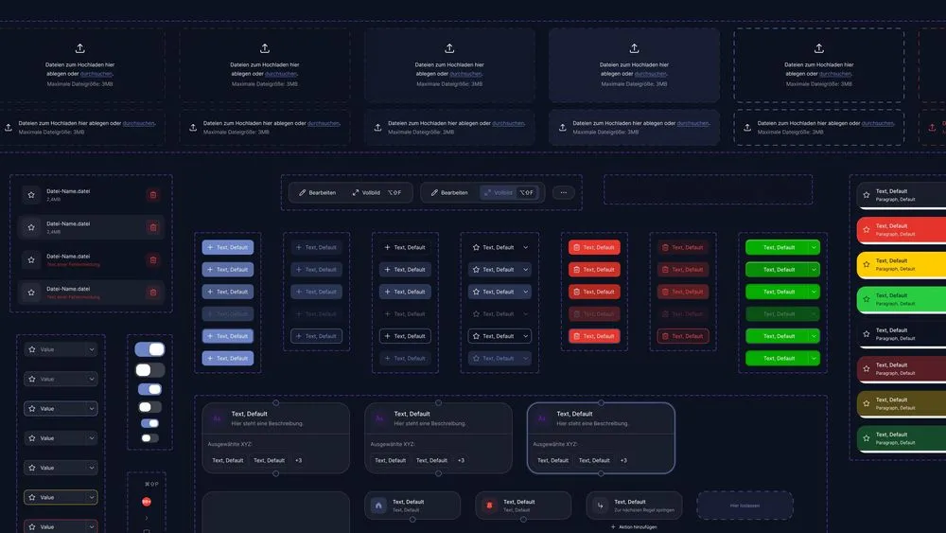The height and width of the screenshot is (533, 946).
Task: Click the upload icon in the large upload card with bright dashed border
Action: point(818,48)
